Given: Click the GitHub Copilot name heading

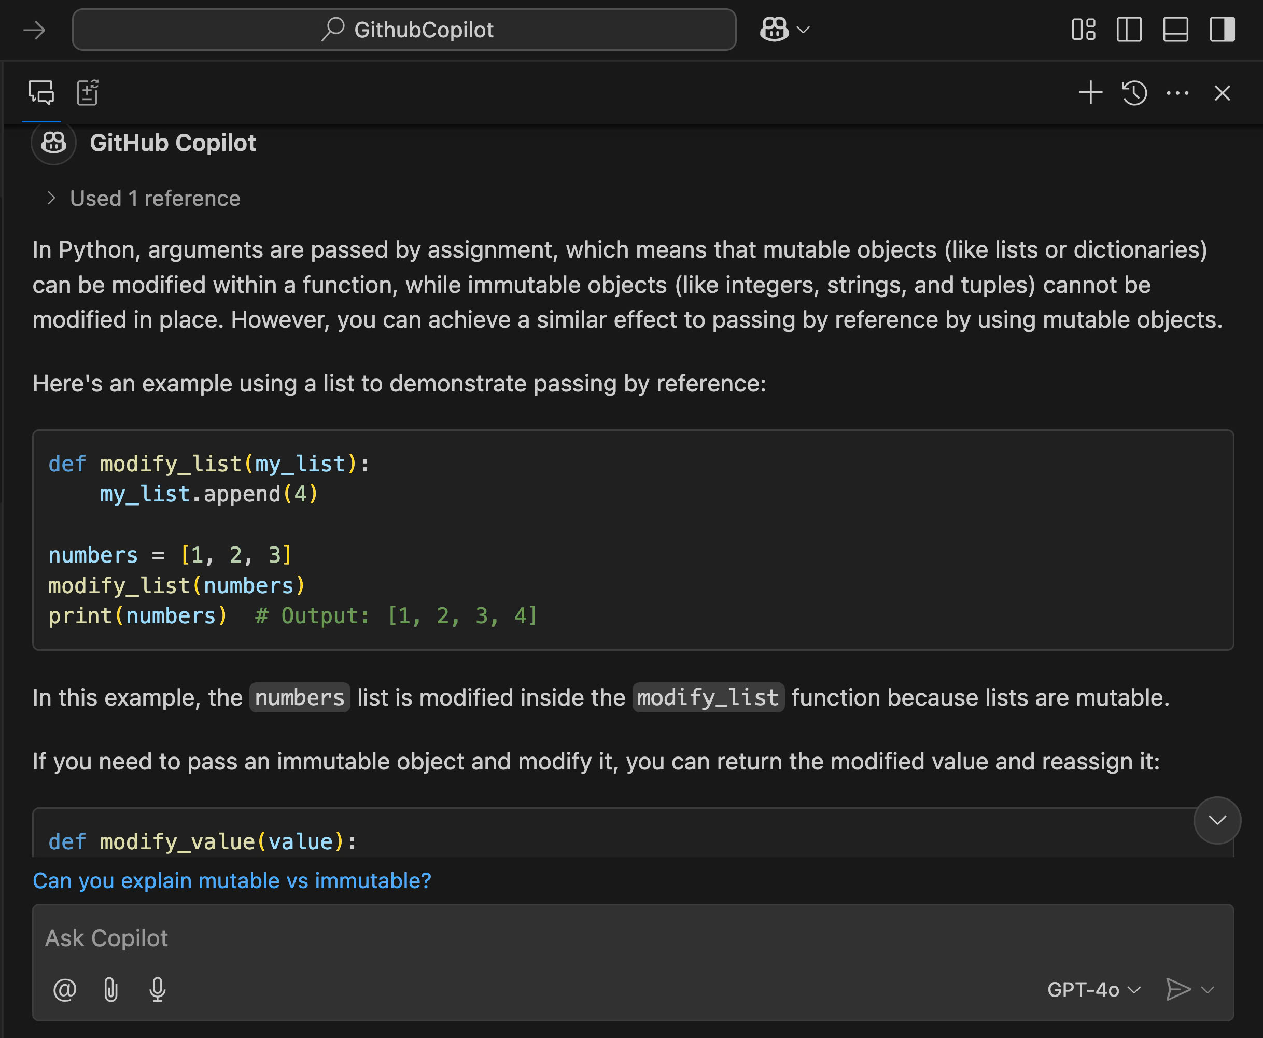Looking at the screenshot, I should (172, 142).
